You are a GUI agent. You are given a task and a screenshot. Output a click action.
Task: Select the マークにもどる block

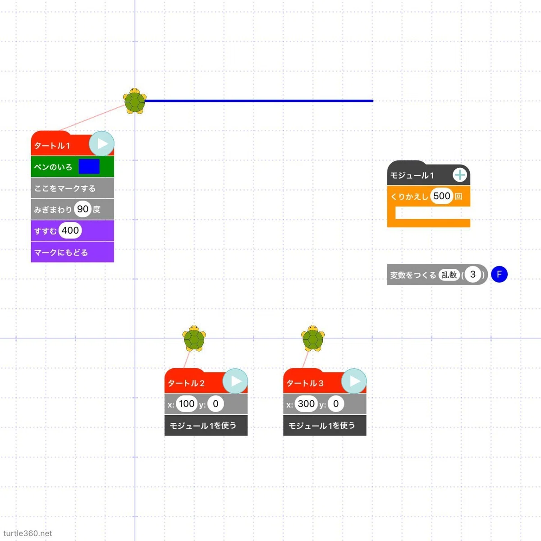72,252
